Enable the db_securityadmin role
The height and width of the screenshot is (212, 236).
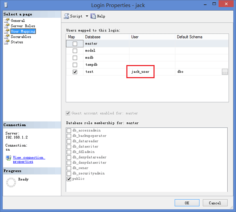point(69,173)
